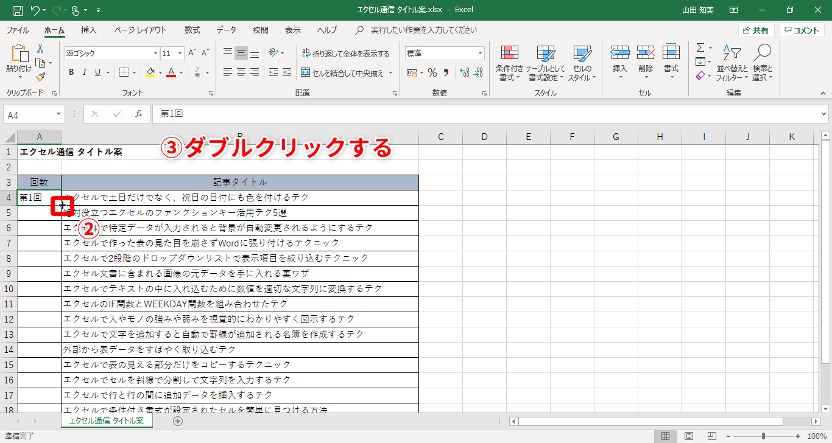Open the font name dropdown 游ゴシック

156,54
